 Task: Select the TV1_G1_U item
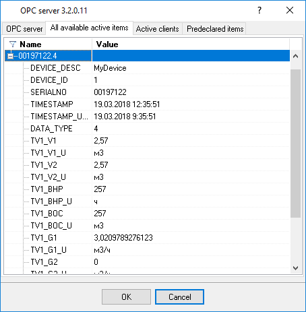49,250
